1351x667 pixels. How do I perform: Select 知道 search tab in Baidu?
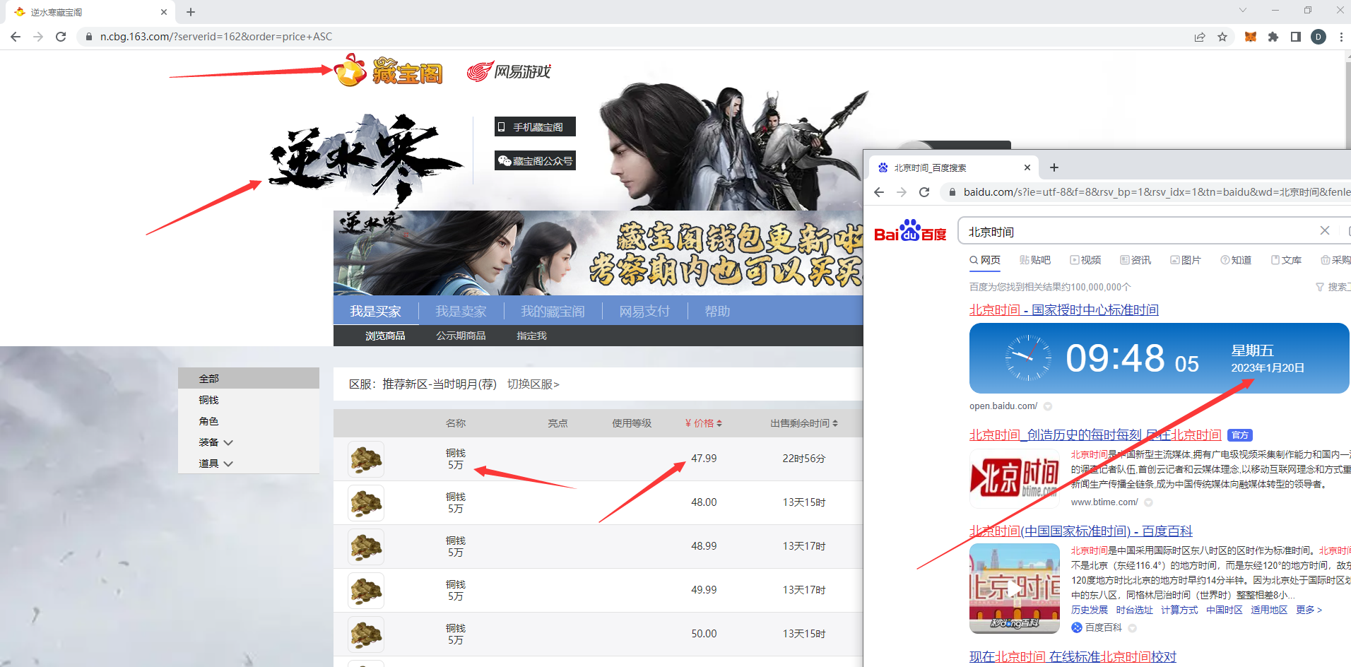click(1236, 260)
